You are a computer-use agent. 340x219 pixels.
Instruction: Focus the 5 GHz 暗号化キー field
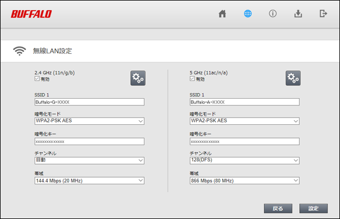click(x=245, y=141)
